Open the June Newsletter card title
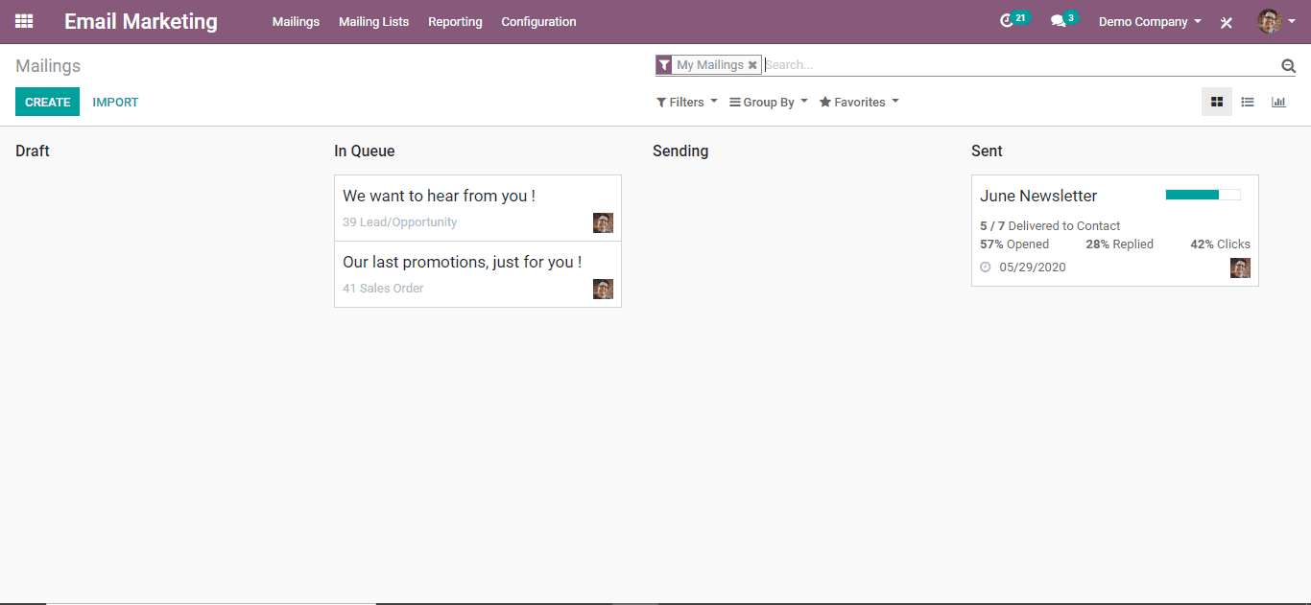Screen dimensions: 1311x605 [x=1038, y=196]
